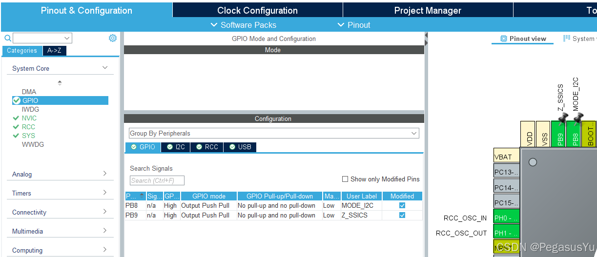Viewport: 597px width, 257px height.
Task: Open the Software Packs dropdown menu
Action: (243, 25)
